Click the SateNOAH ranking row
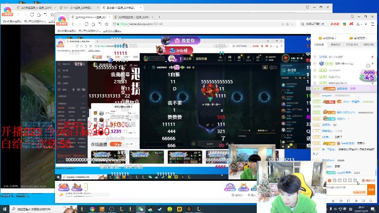This screenshot has height=213, width=379. click(x=343, y=70)
